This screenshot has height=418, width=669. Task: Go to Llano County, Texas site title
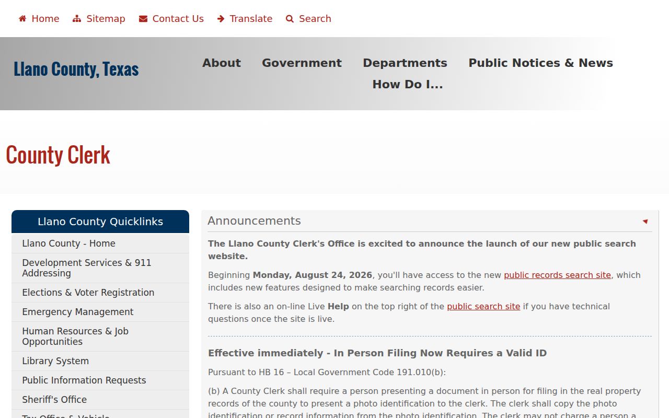click(x=76, y=69)
